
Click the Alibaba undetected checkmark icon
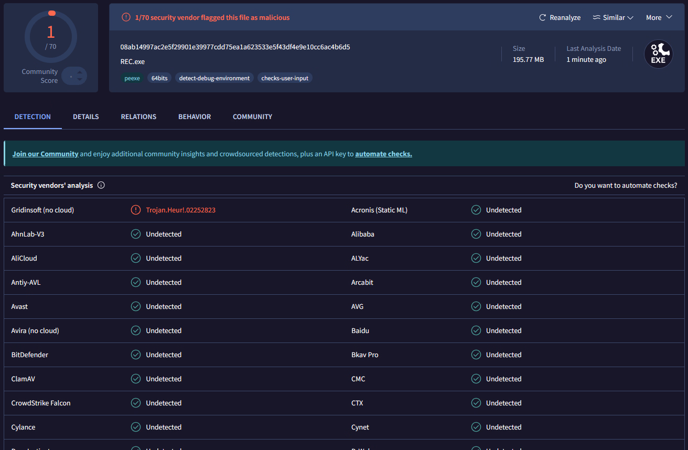pyautogui.click(x=476, y=234)
